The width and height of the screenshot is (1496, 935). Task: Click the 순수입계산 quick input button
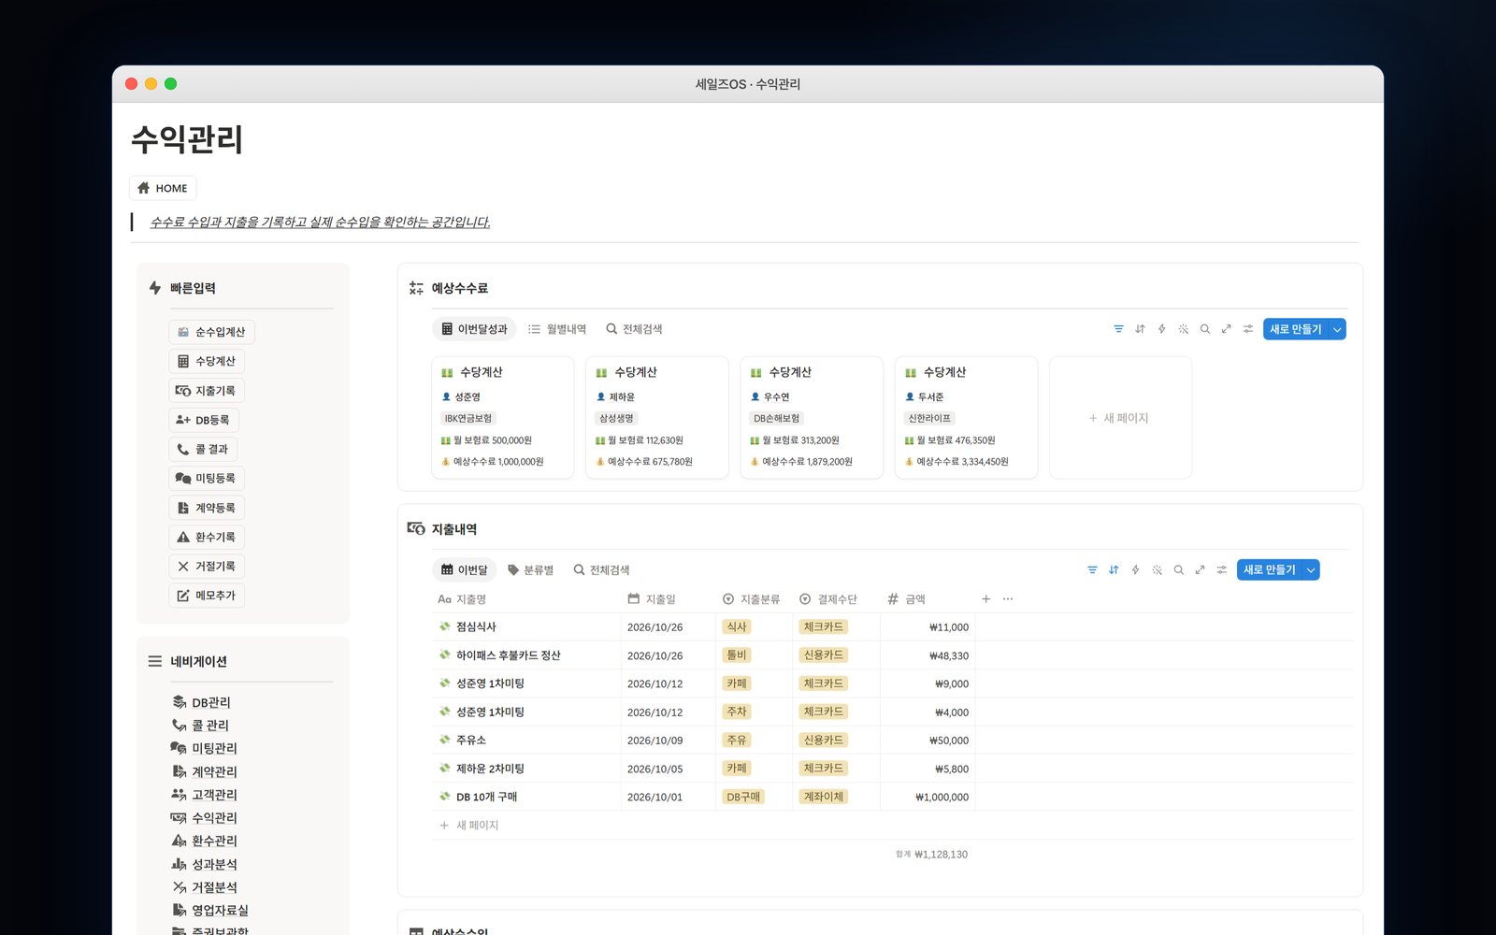pos(212,332)
